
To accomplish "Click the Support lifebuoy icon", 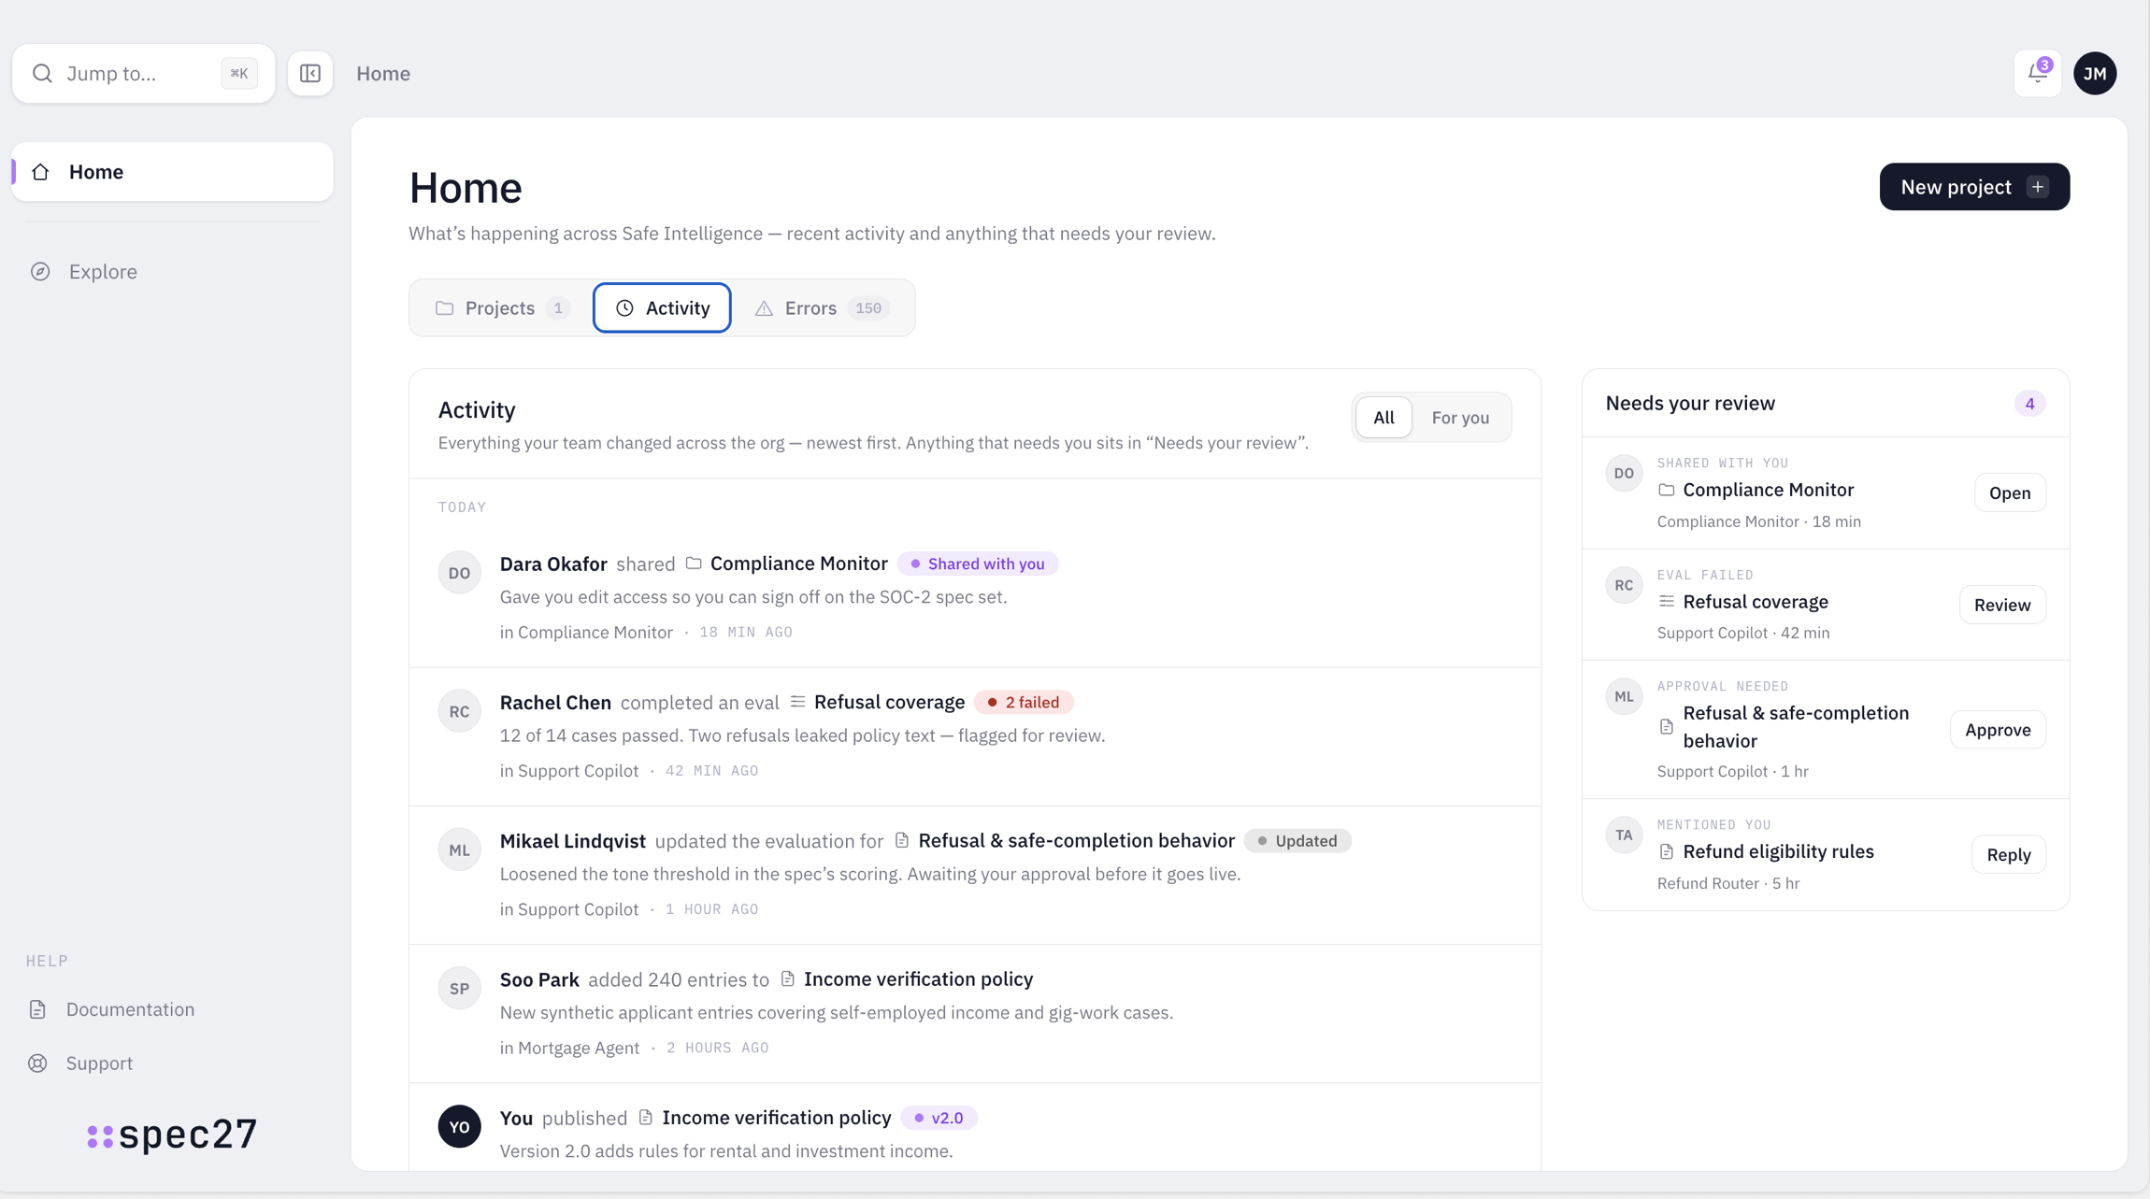I will point(37,1063).
